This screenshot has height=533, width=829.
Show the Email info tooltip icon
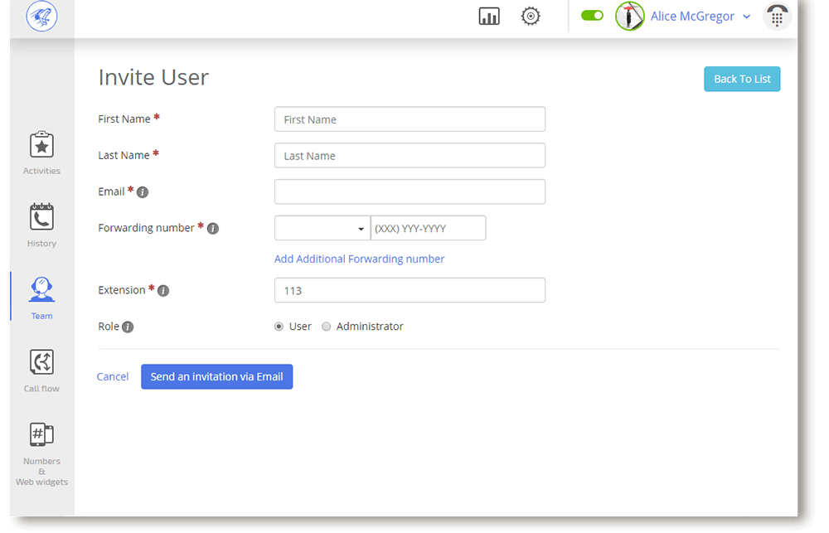tap(143, 192)
